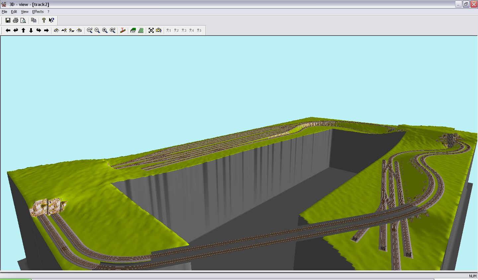This screenshot has width=478, height=280.
Task: Click the Print (printer) icon
Action: (x=16, y=20)
